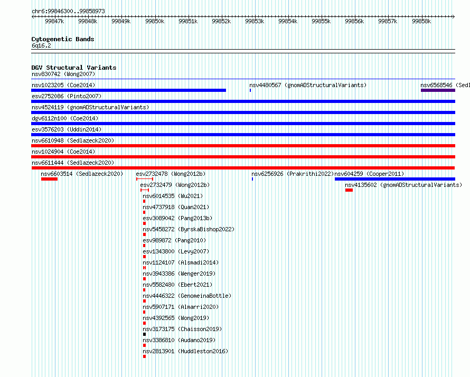Screen dimensions: 470x377
Task: Click the nsv4737918 red marker
Action: (x=144, y=212)
